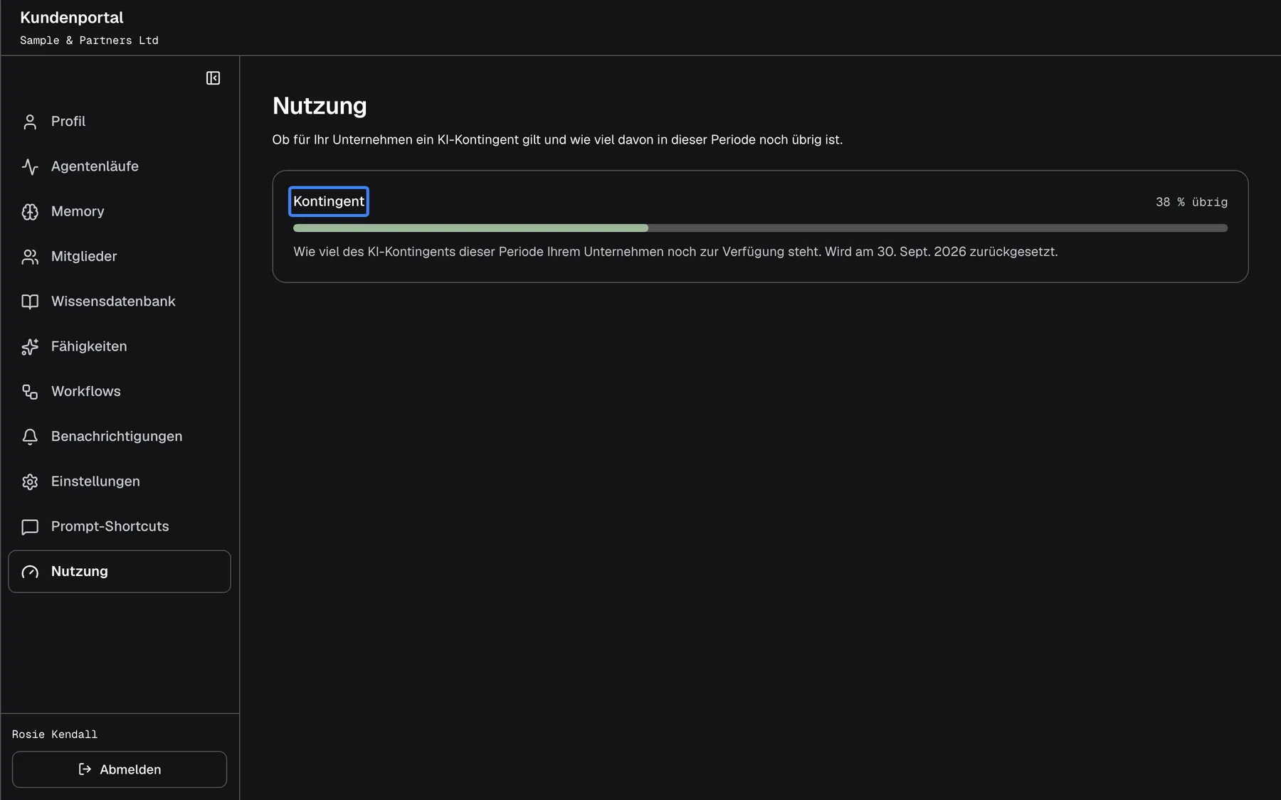Click the Abmelden logout button
1281x800 pixels.
point(120,769)
